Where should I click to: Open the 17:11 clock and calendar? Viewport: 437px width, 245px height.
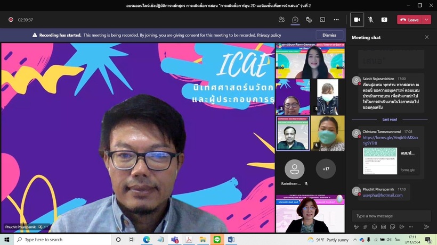click(412, 240)
